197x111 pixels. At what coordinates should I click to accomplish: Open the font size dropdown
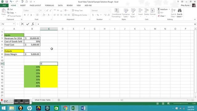click(44, 10)
